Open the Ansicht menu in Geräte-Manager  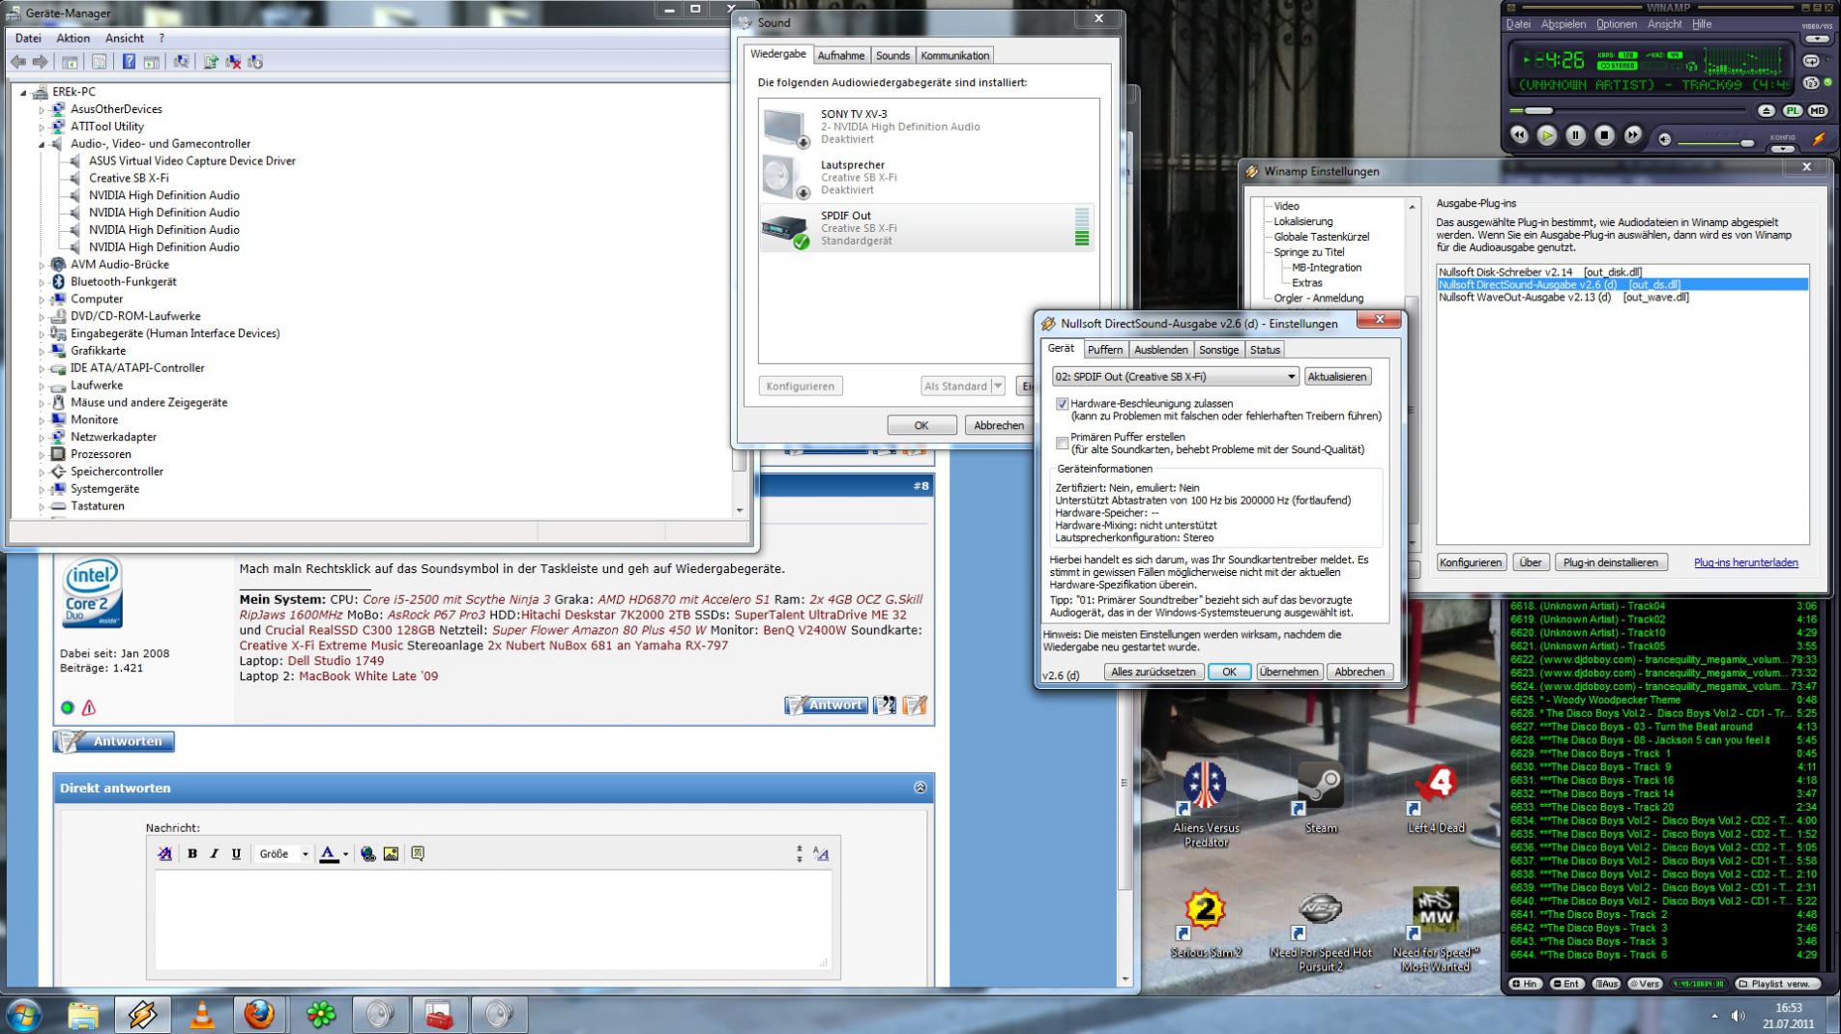[125, 38]
